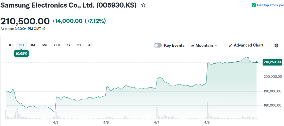
Task: Click the 190,000.00 price axis label
Action: [272, 91]
